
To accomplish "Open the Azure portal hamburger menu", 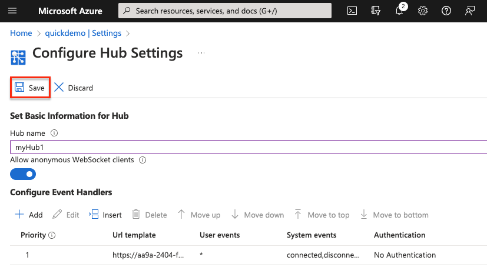I will tap(13, 11).
